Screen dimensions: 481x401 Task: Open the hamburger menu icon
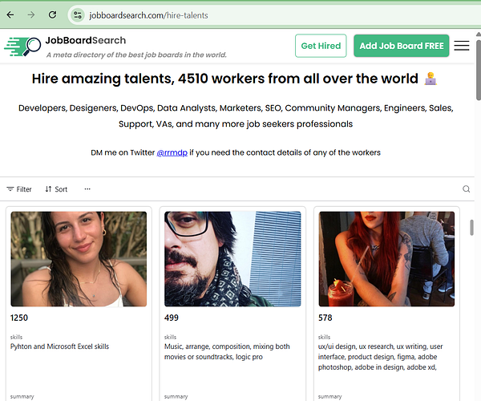point(462,46)
